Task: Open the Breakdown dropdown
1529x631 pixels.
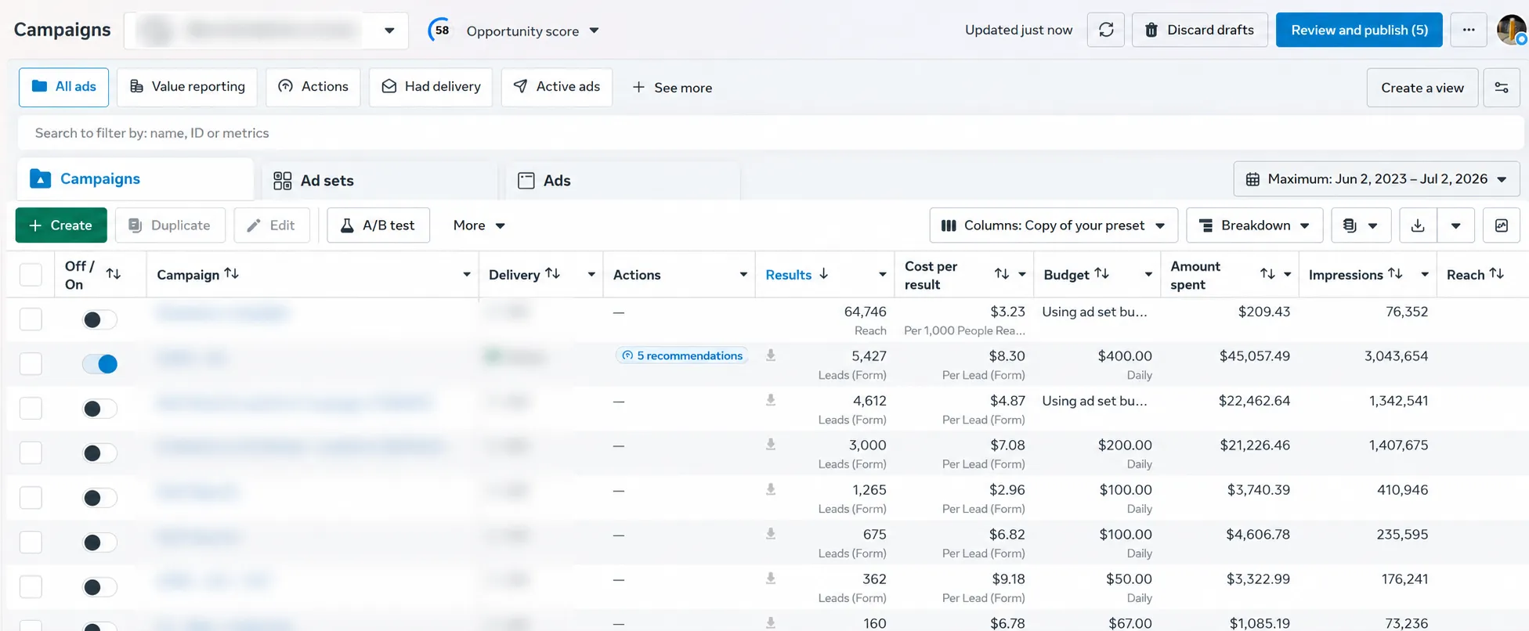Action: pos(1254,225)
